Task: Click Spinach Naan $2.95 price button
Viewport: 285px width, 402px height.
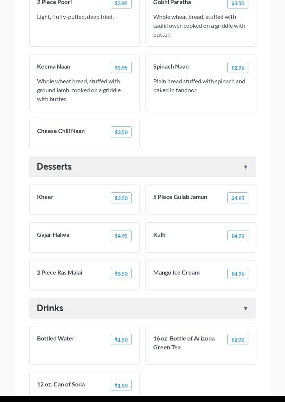Action: [238, 67]
